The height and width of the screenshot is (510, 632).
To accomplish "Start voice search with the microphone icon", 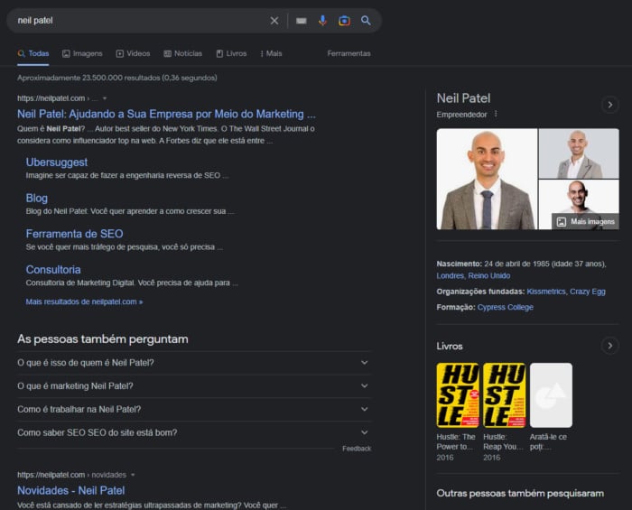I will coord(322,21).
